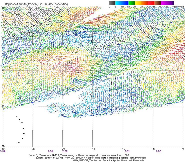Select the '-50' latitude axis label
The height and width of the screenshot is (162, 185).
coord(2,70)
